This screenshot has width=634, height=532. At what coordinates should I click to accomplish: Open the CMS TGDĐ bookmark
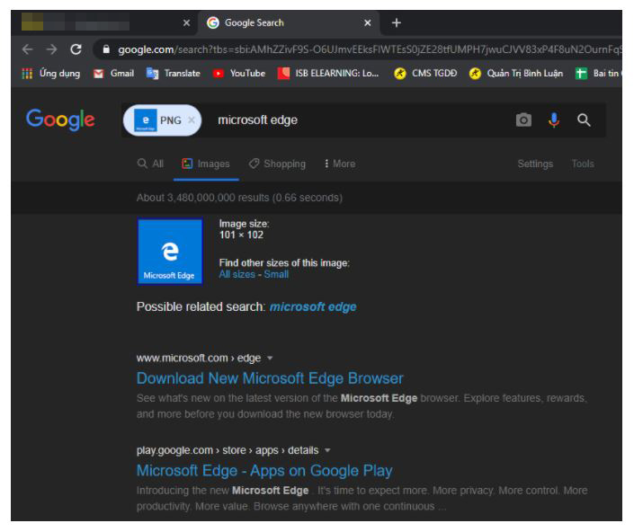point(425,74)
